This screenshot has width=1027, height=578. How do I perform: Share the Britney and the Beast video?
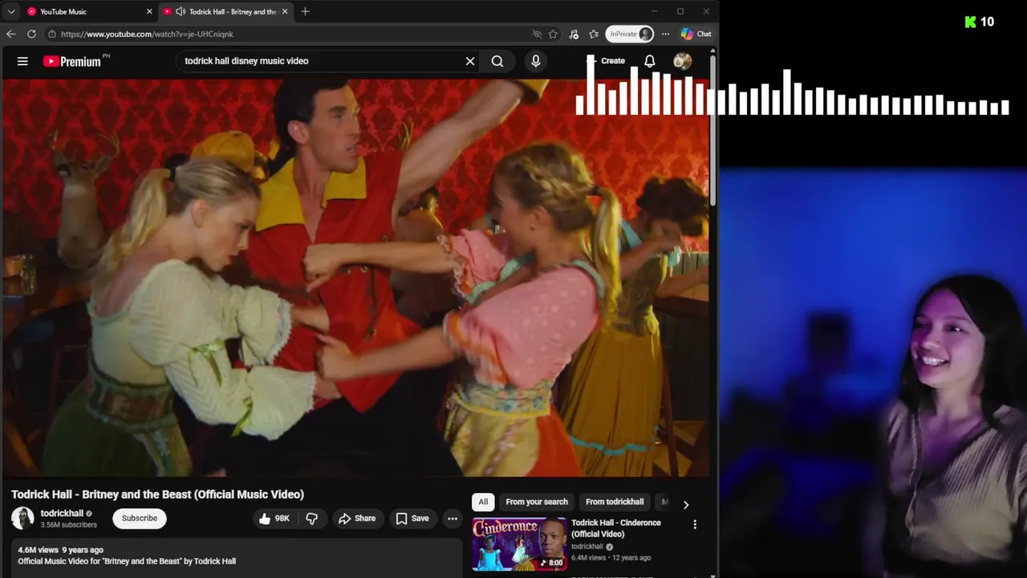(x=357, y=519)
